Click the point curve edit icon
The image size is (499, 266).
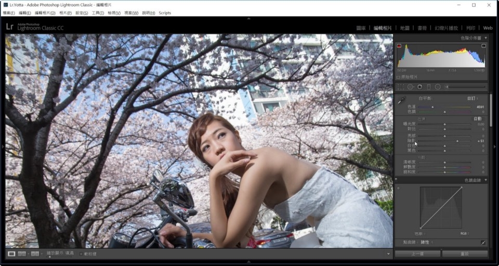tap(483, 243)
